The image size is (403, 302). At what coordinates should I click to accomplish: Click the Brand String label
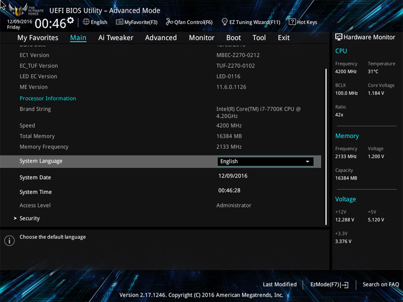[x=35, y=109]
